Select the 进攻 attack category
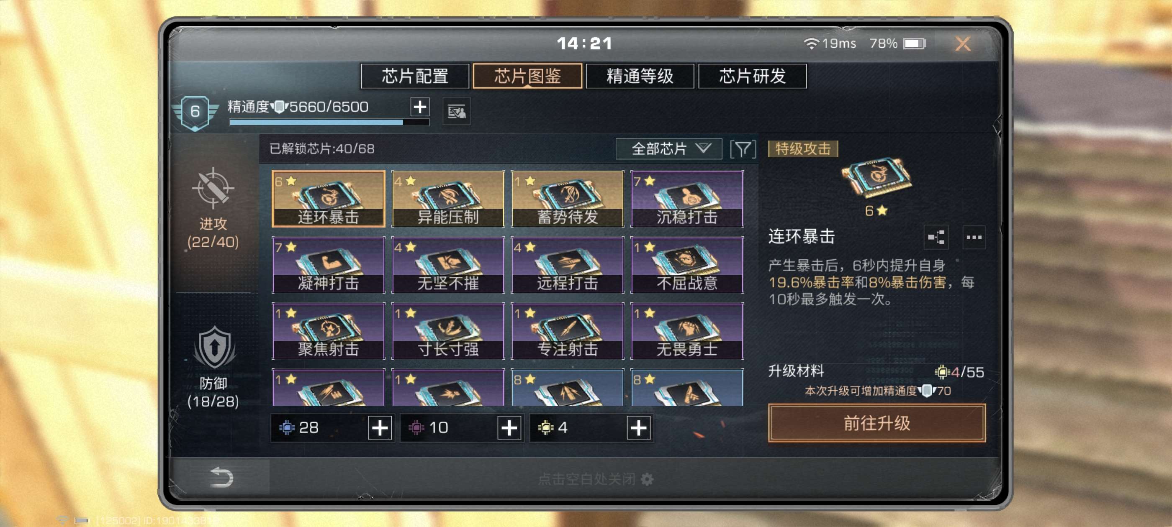Viewport: 1172px width, 527px height. pos(213,208)
